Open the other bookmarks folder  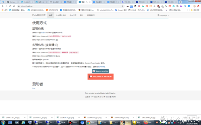pos(195,10)
